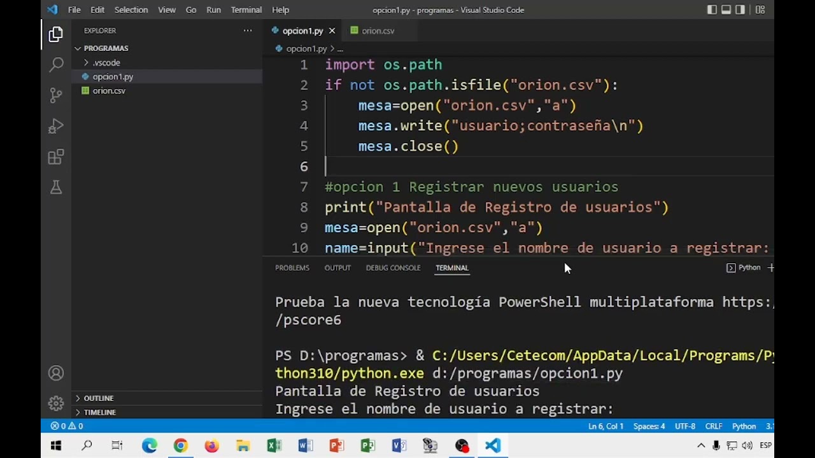Open Windows Start menu
Screen dimensions: 815x458
point(56,446)
